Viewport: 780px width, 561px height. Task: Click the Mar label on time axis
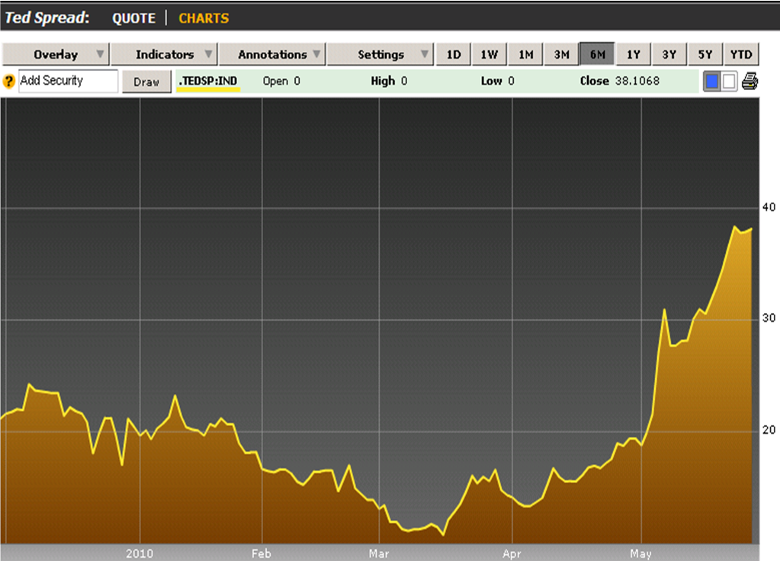pos(378,553)
